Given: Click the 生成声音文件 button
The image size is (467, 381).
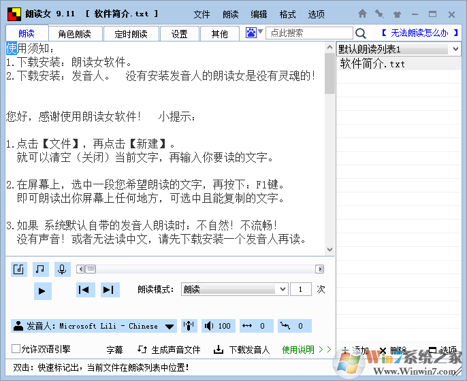Looking at the screenshot, I should (170, 350).
